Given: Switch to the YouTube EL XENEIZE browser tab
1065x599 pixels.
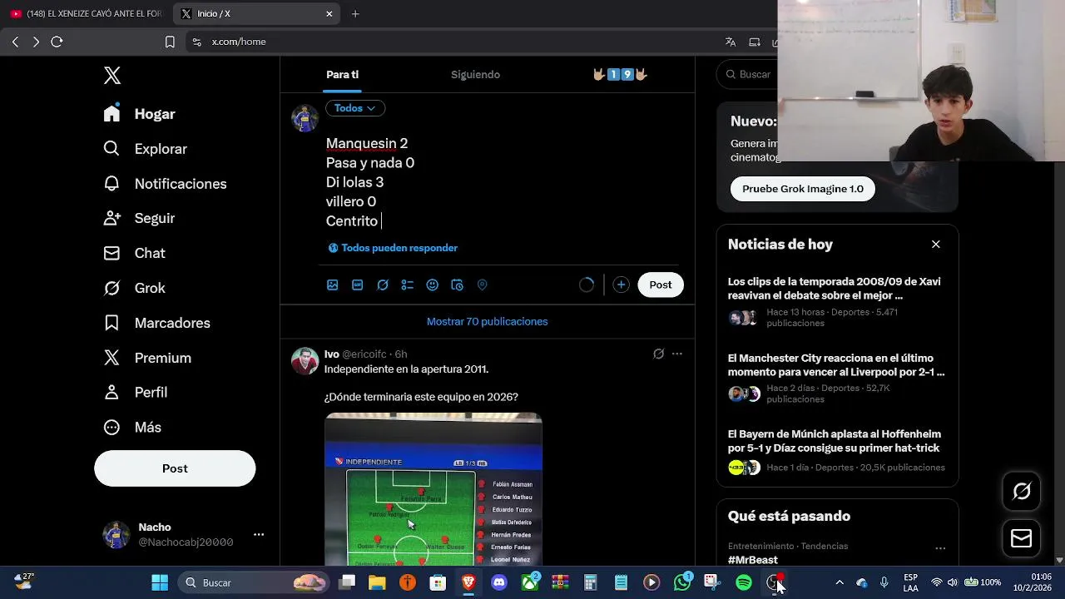Looking at the screenshot, I should [x=86, y=13].
